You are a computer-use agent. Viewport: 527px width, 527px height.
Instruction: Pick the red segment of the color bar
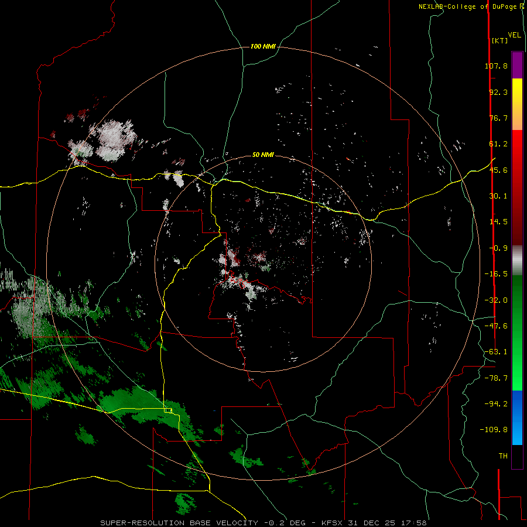(517, 187)
